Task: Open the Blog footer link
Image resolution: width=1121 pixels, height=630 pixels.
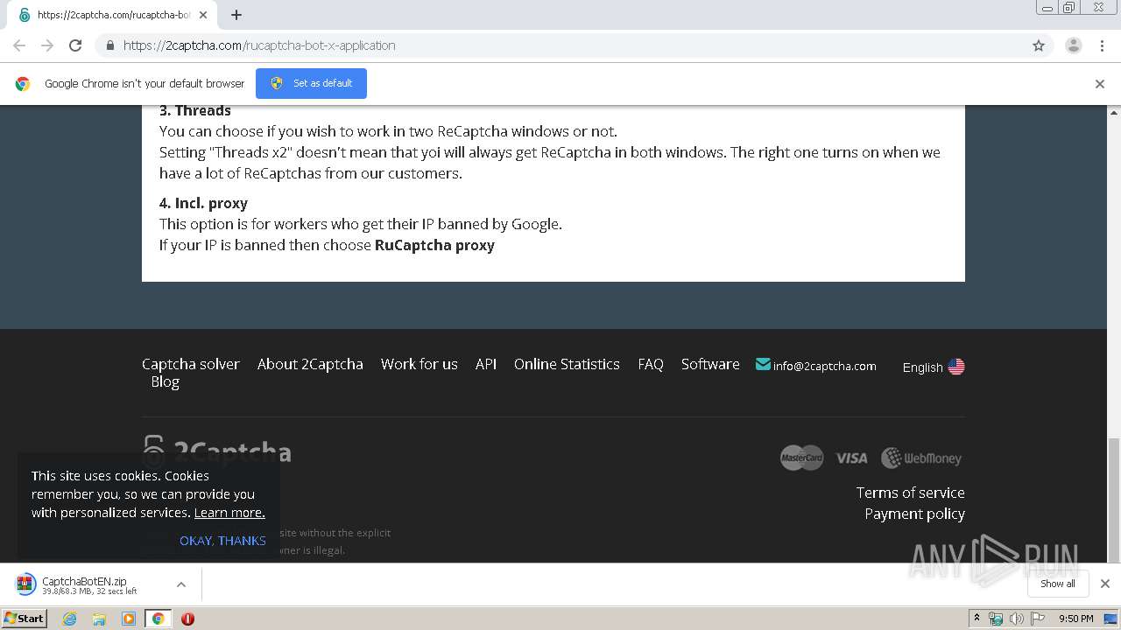Action: 165,381
